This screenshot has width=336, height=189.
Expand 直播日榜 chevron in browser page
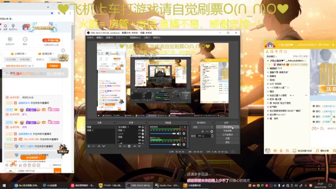tap(53, 54)
